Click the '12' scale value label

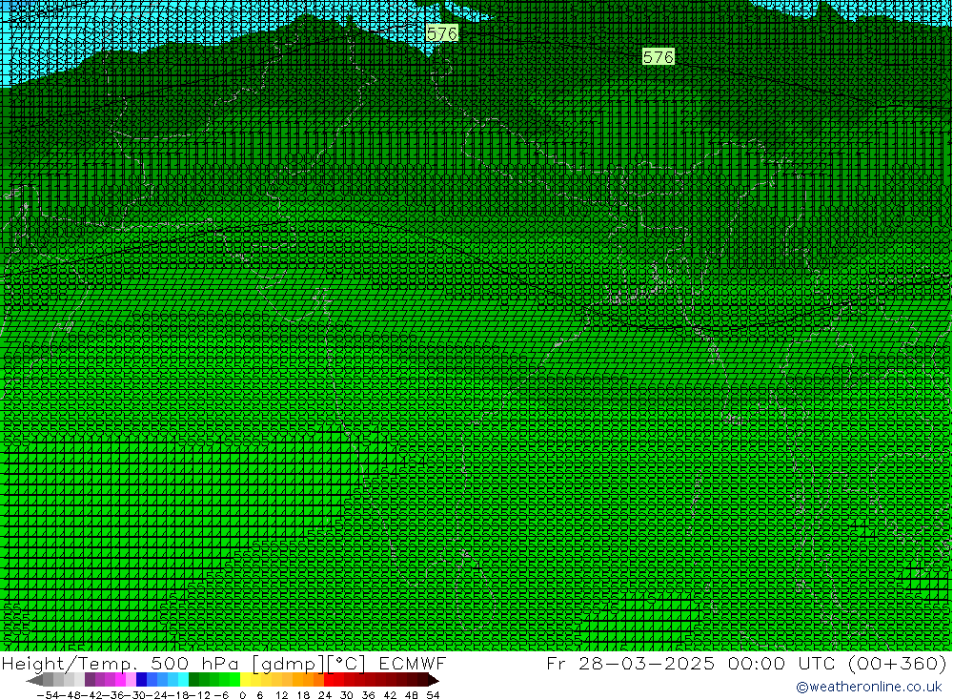click(281, 695)
